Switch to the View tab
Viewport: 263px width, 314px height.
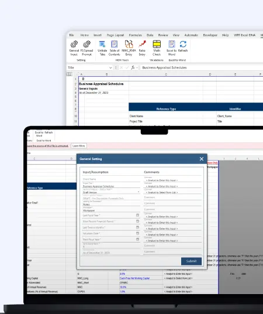(x=176, y=35)
